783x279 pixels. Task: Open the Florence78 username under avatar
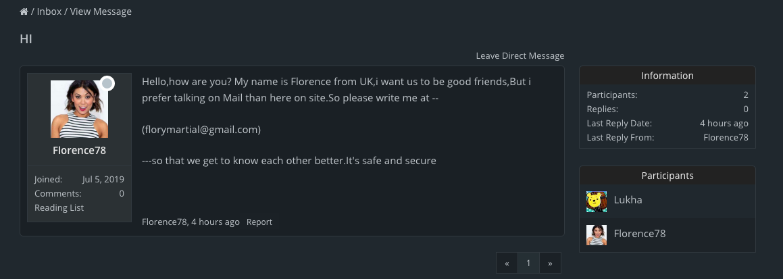[79, 150]
